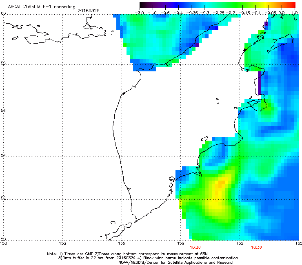The width and height of the screenshot is (302, 265).
Task: Click the black end of the color bar
Action: tap(142, 5)
